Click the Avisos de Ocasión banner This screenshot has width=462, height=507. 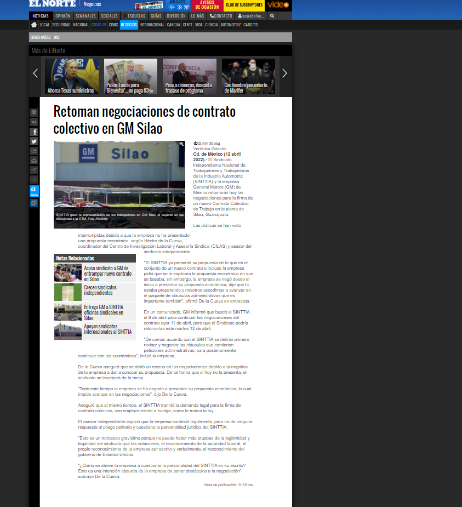(x=207, y=5)
